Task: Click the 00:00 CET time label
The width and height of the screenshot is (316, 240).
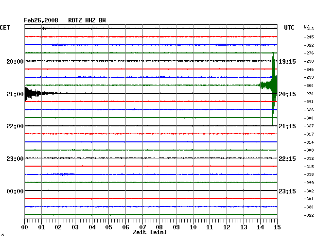Action: [15, 191]
